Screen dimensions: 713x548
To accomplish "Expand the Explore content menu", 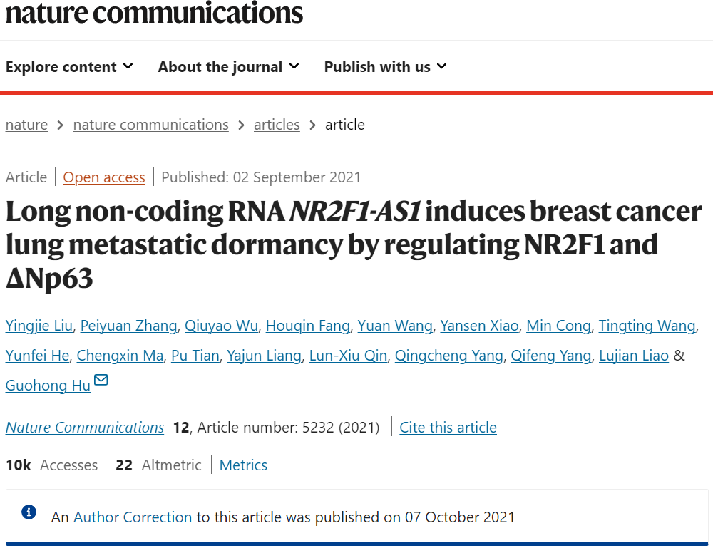I will [x=70, y=67].
